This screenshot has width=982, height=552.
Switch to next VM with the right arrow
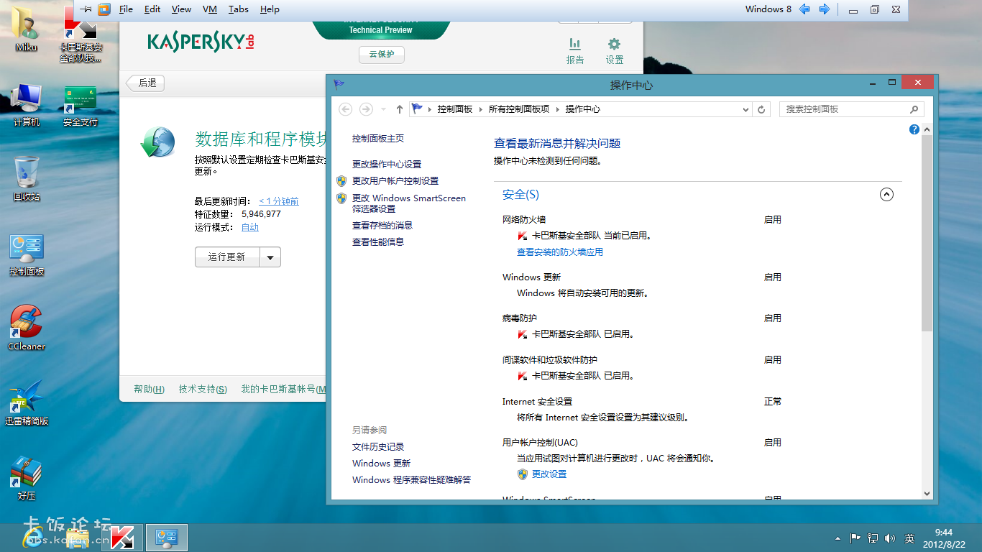coord(825,9)
